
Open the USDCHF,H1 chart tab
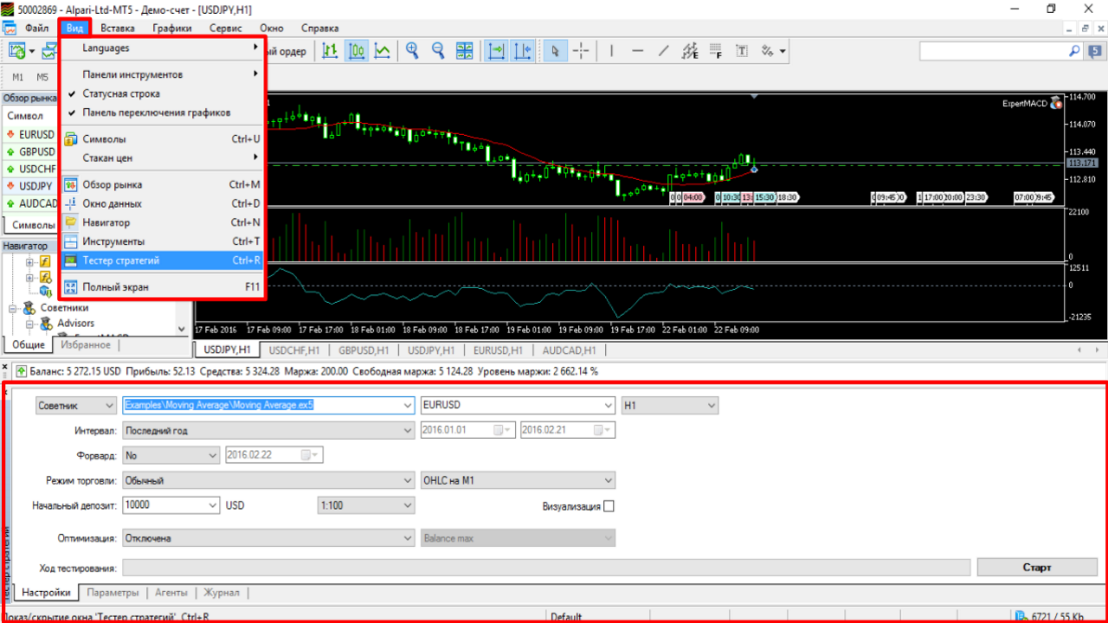click(294, 350)
